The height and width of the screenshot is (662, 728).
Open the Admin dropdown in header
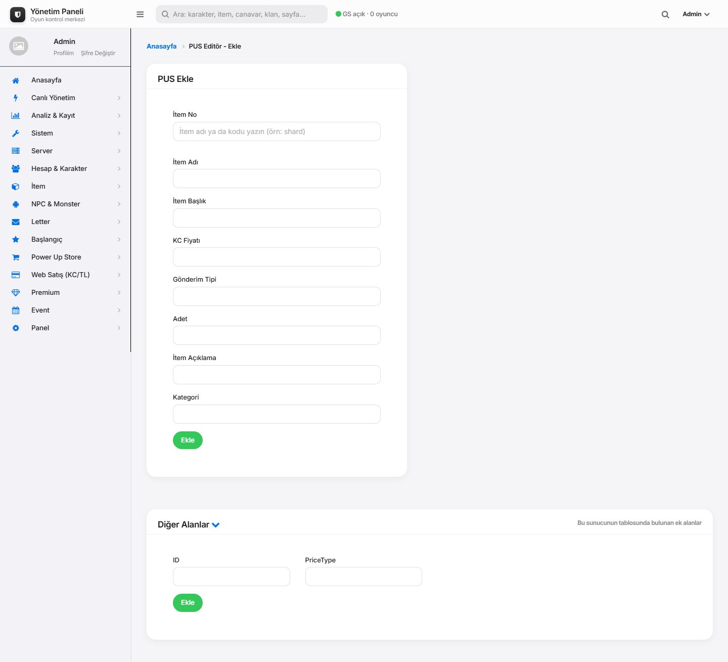(696, 14)
